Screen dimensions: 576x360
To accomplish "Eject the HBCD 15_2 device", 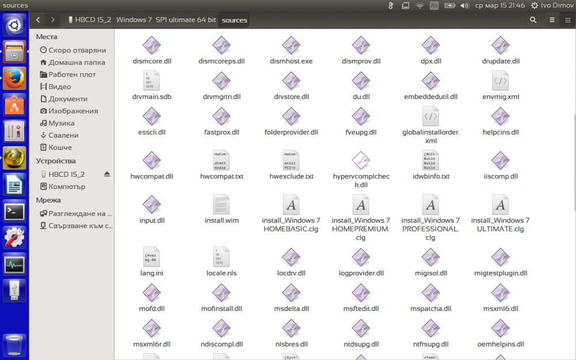I will click(x=107, y=174).
